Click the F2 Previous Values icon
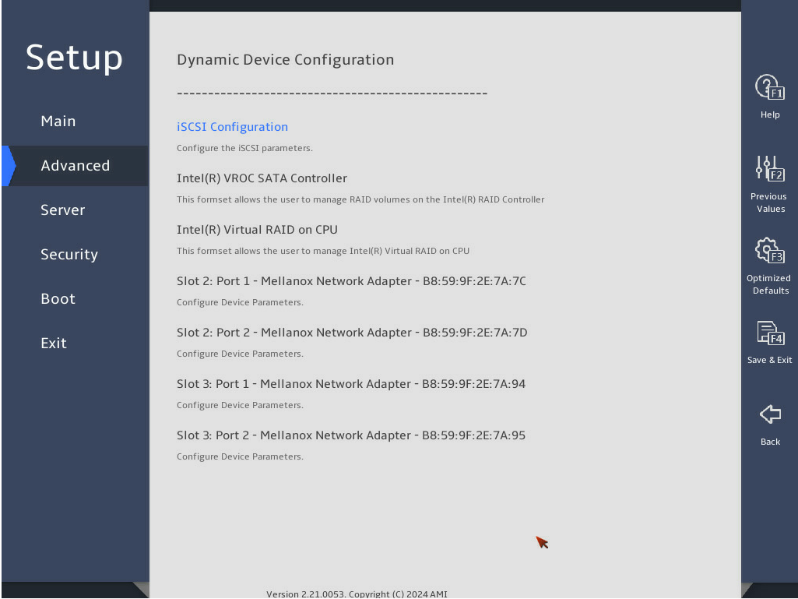 pos(769,169)
